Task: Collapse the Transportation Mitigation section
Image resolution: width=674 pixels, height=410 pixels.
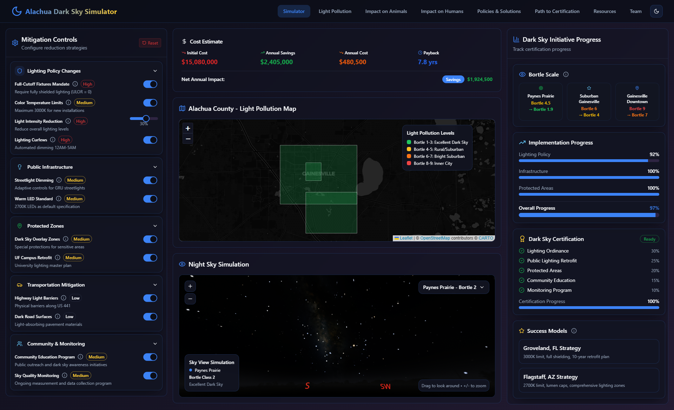Action: point(155,285)
